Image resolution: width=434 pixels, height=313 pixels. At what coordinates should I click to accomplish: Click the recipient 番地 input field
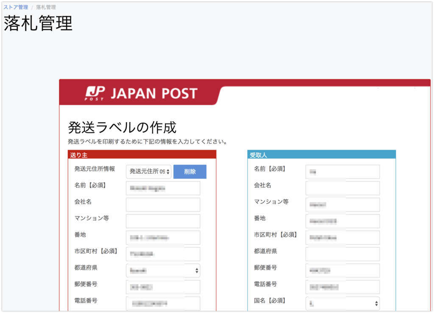tap(342, 221)
